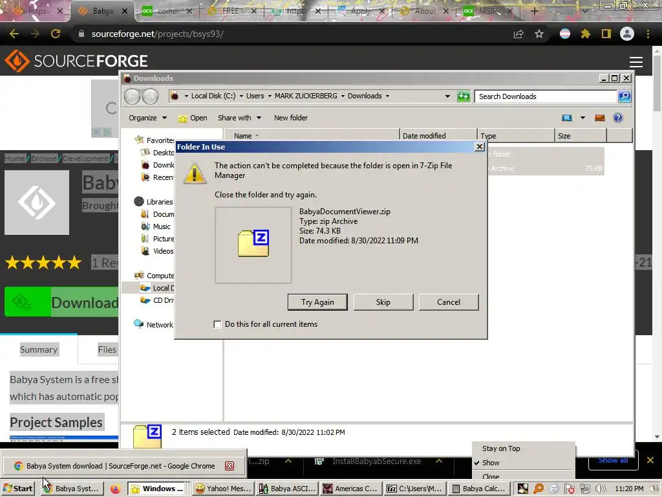Click the Skip button in dialog

[383, 302]
